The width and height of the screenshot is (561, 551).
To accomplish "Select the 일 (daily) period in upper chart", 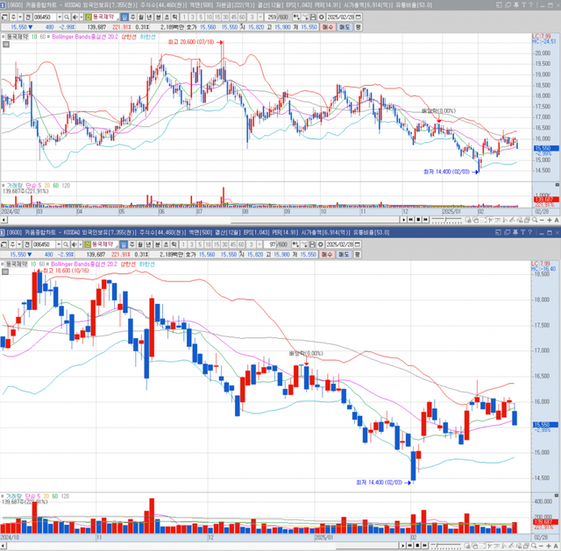I will pos(123,17).
